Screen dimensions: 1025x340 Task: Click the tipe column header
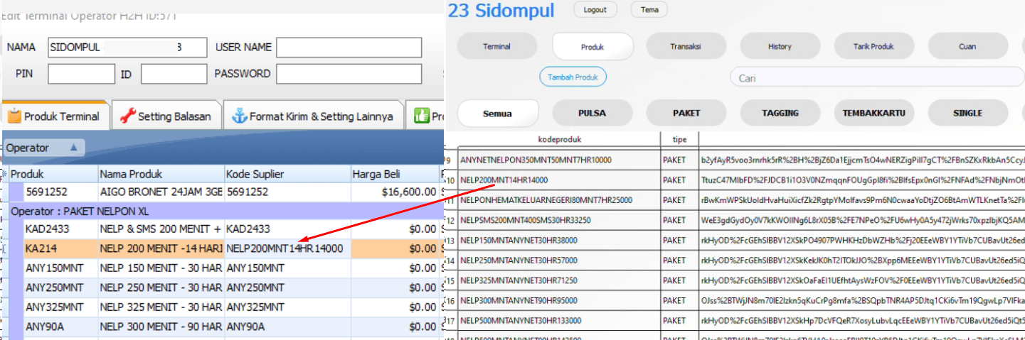pyautogui.click(x=680, y=140)
